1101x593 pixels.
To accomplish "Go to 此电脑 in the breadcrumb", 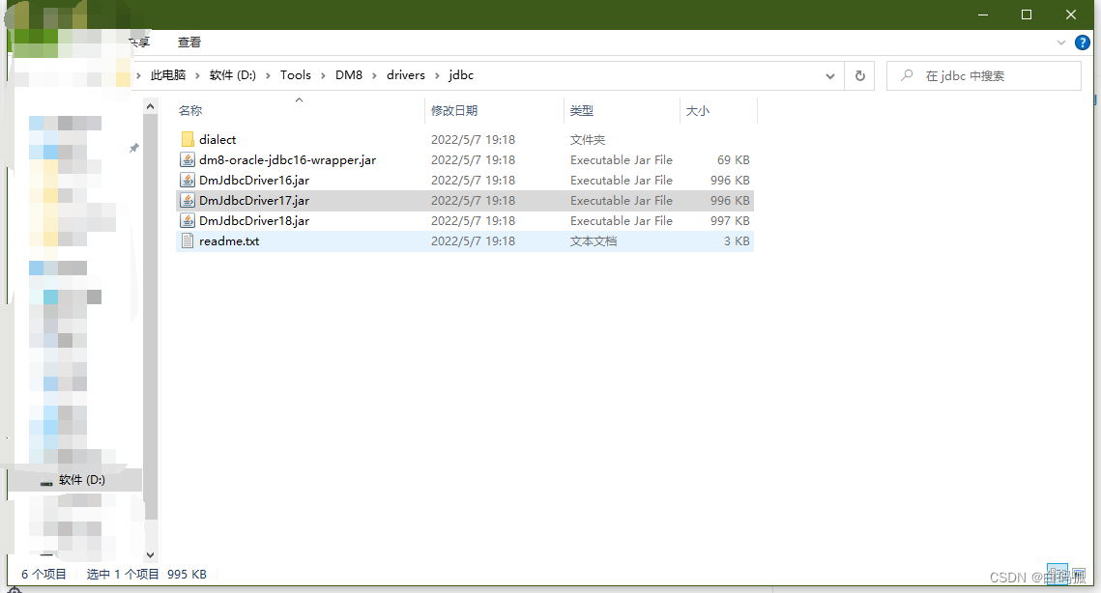I will pos(168,75).
